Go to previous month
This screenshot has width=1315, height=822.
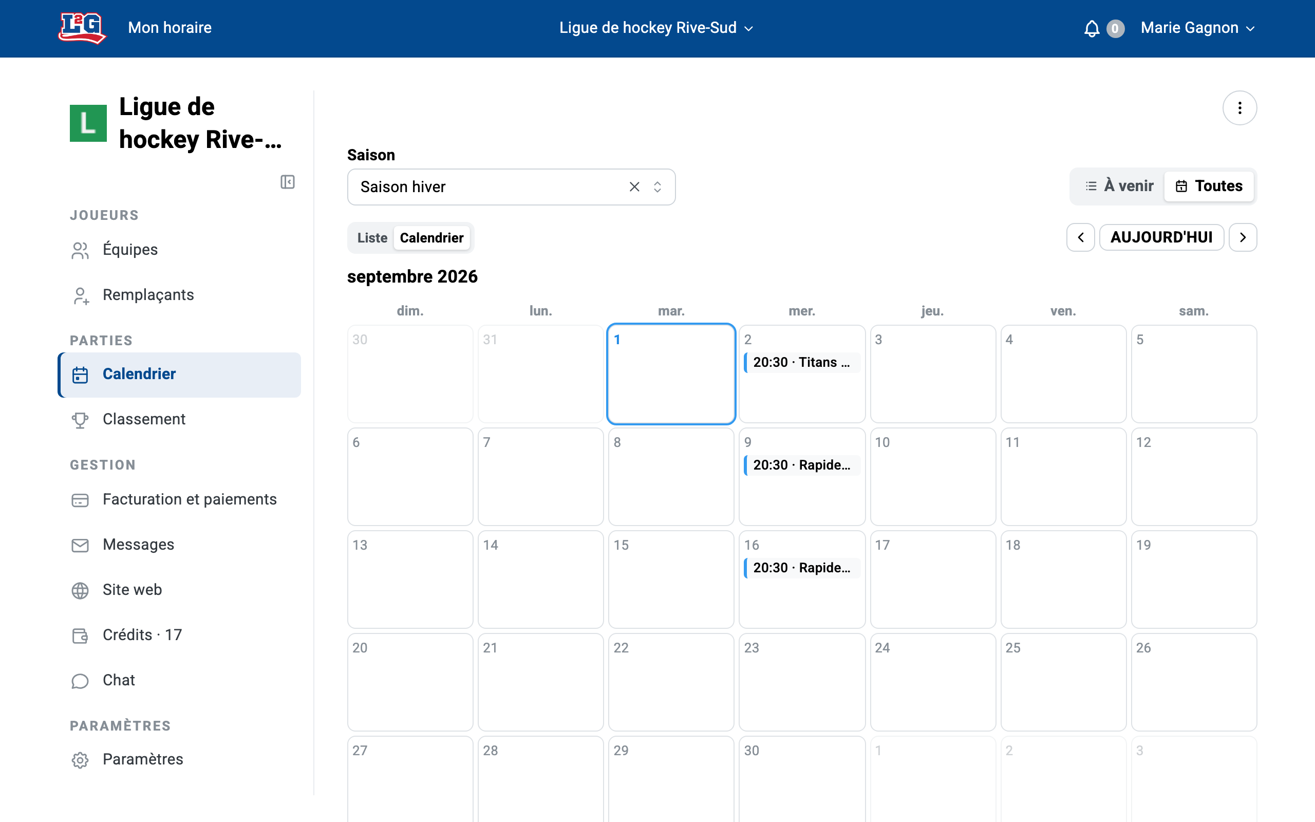tap(1080, 237)
